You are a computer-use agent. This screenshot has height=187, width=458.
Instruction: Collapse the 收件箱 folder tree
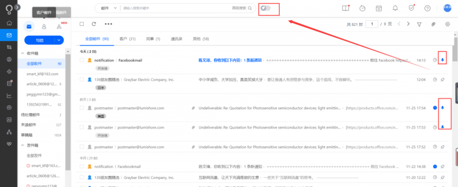pyautogui.click(x=23, y=54)
